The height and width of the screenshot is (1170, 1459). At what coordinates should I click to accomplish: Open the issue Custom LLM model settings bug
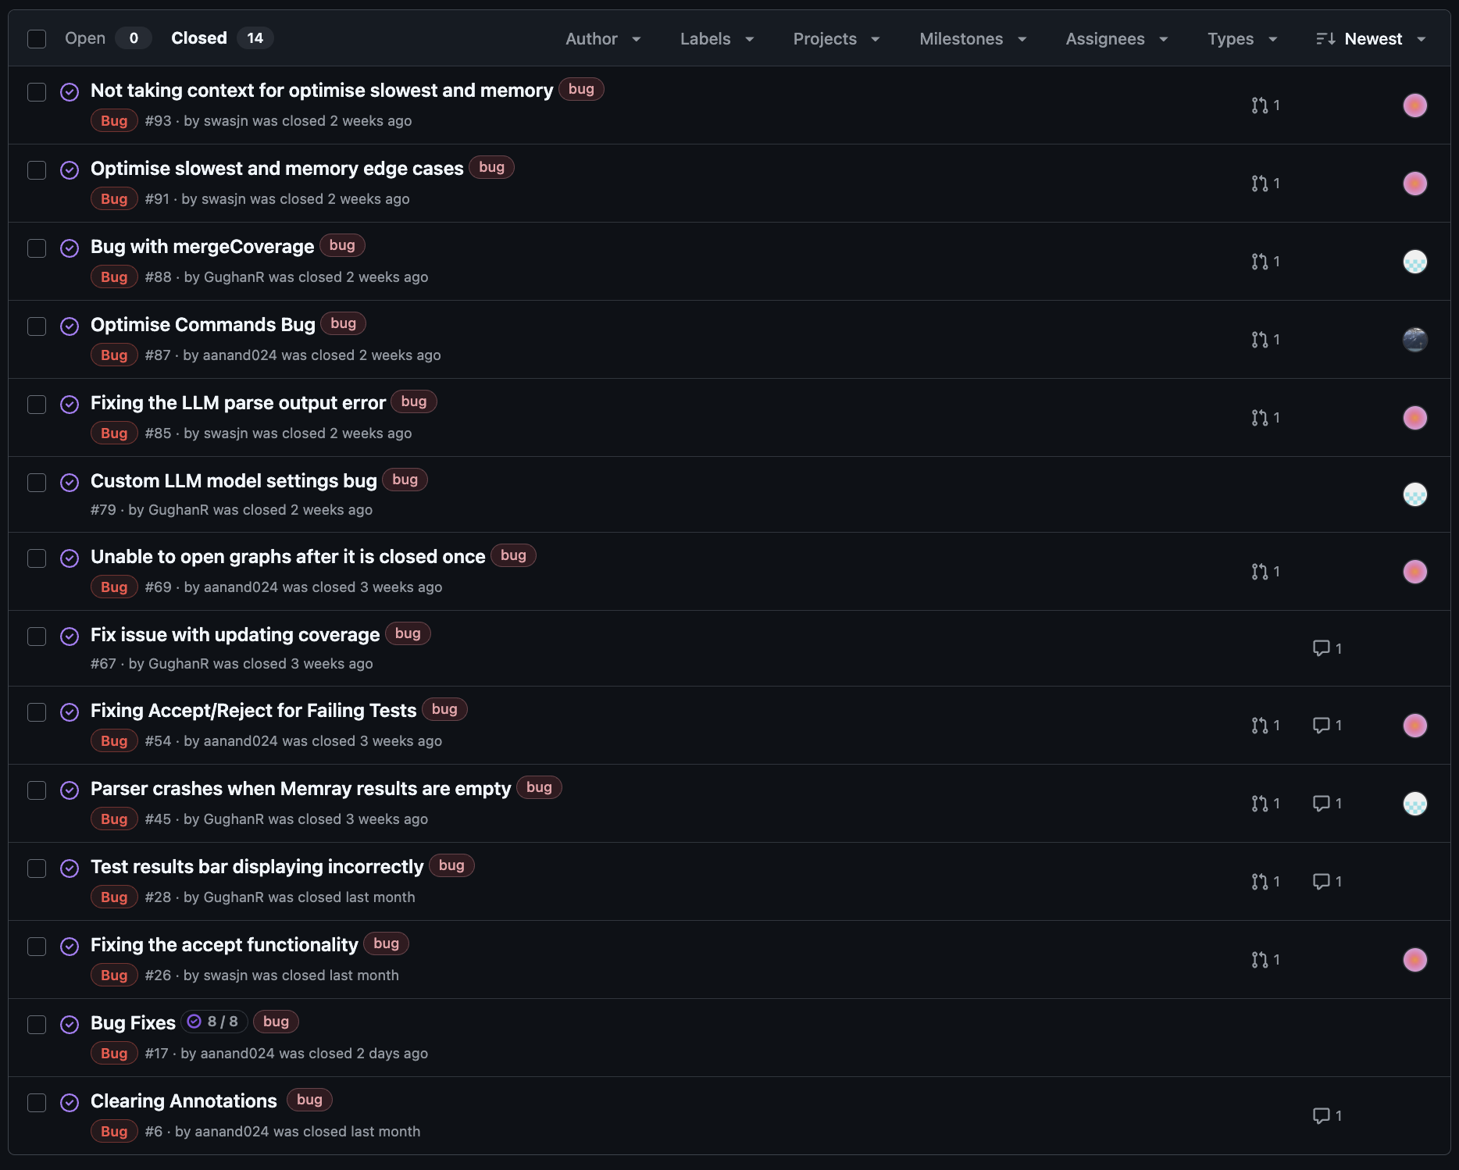click(234, 480)
